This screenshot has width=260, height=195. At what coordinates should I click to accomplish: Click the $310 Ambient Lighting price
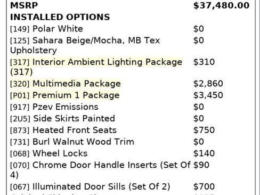pos(204,62)
